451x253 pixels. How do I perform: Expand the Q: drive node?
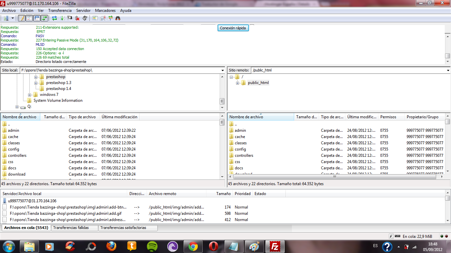point(17,107)
